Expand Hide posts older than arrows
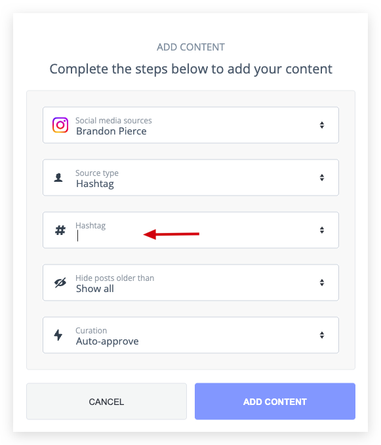 [322, 283]
